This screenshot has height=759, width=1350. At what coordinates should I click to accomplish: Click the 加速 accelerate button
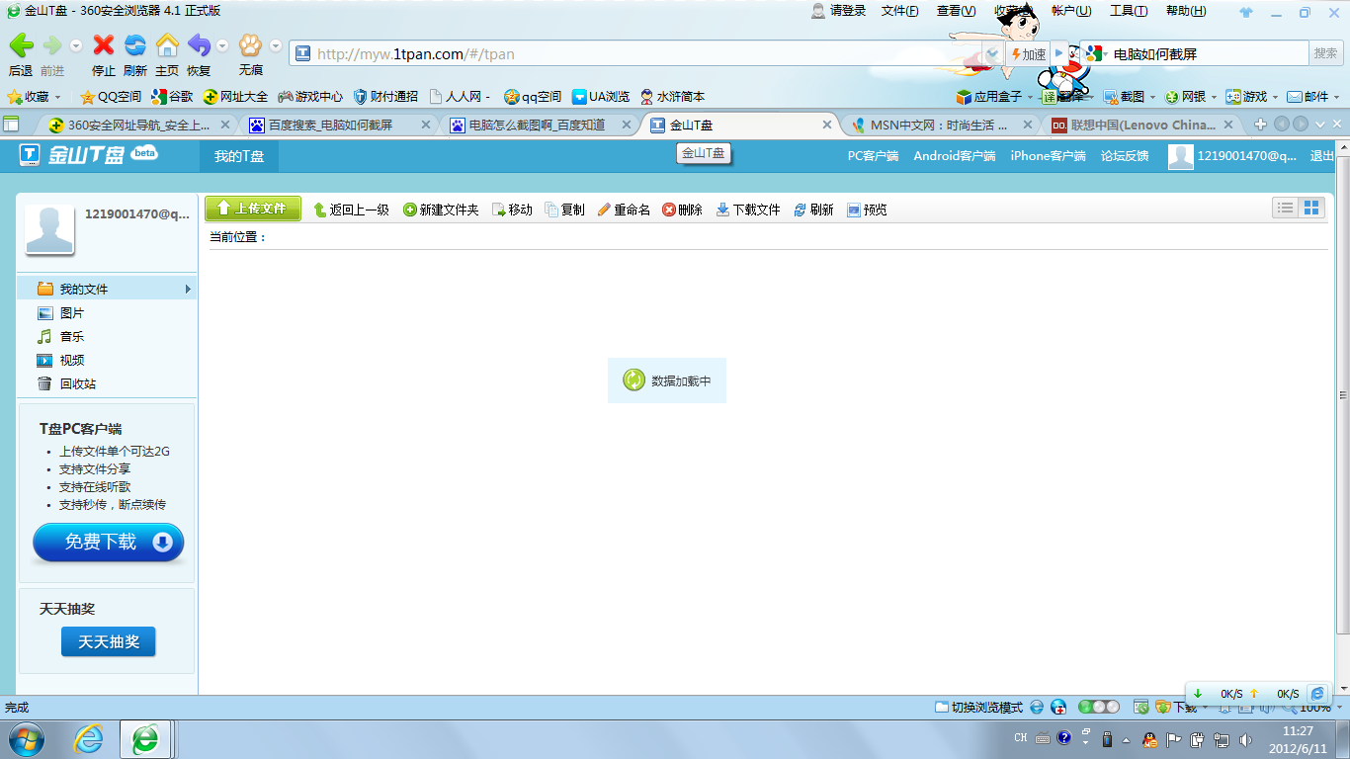(1028, 54)
